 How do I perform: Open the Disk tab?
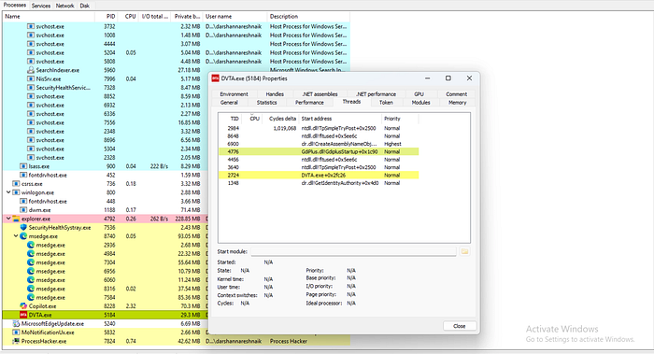click(x=85, y=6)
